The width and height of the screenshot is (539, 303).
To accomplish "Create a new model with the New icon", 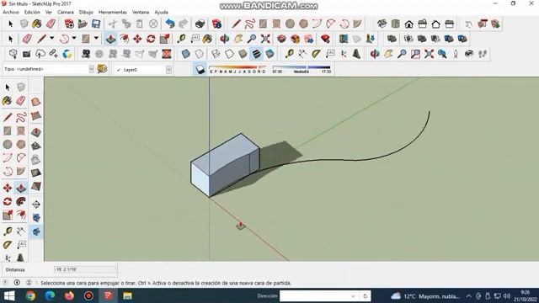I will pos(69,24).
